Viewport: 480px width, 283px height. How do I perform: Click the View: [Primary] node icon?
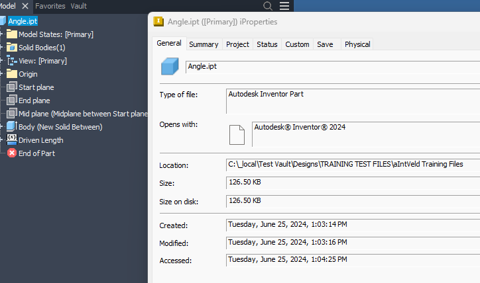pos(12,61)
